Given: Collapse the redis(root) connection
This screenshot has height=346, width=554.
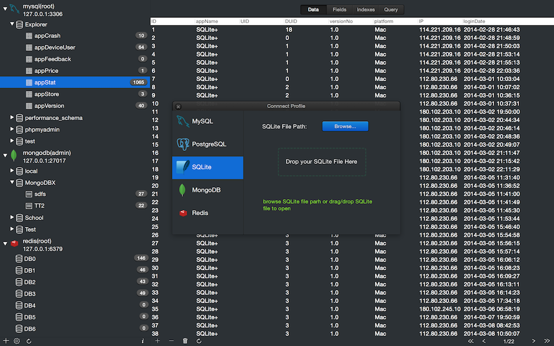Looking at the screenshot, I should 5,244.
